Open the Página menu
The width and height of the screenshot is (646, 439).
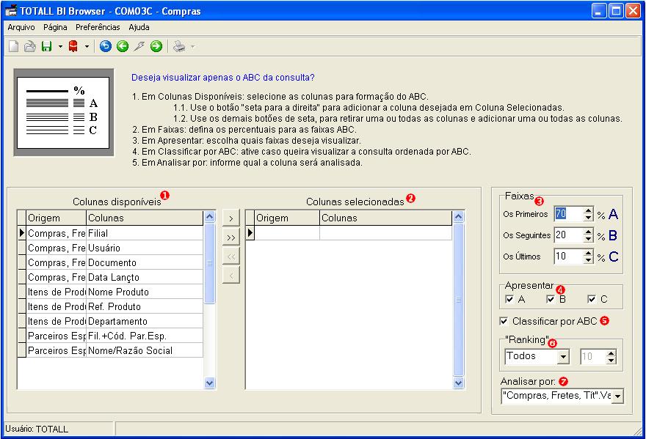pyautogui.click(x=55, y=27)
